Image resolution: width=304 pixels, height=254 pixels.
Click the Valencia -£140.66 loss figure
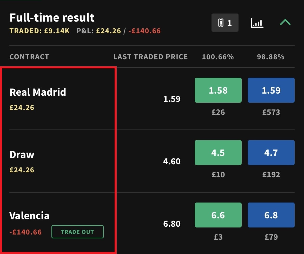point(25,232)
